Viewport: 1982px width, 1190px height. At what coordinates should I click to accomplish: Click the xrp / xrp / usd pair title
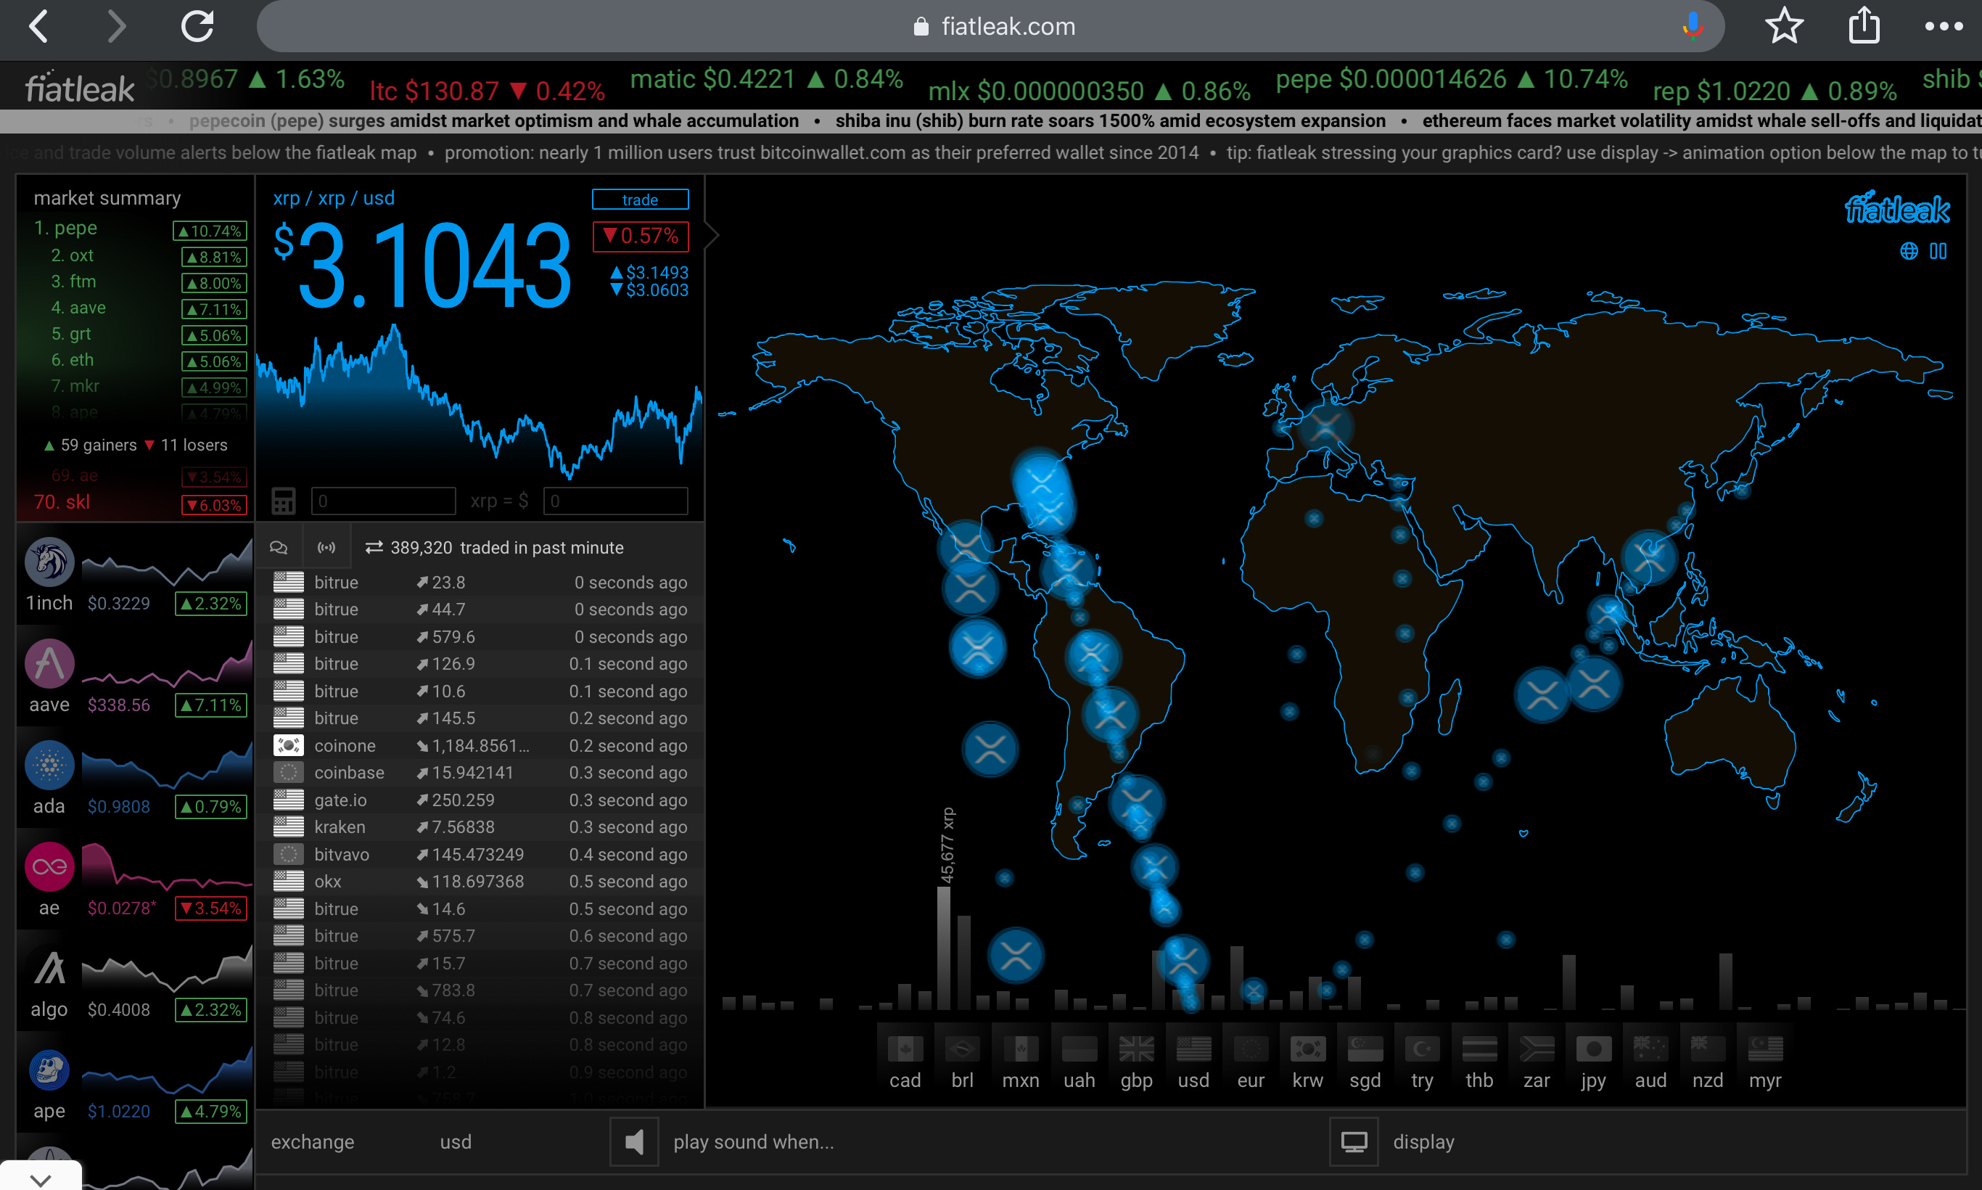(334, 199)
